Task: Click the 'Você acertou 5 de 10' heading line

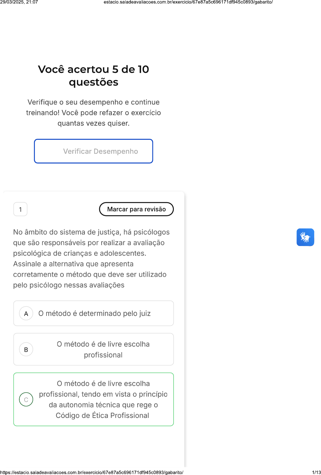Action: (x=94, y=69)
